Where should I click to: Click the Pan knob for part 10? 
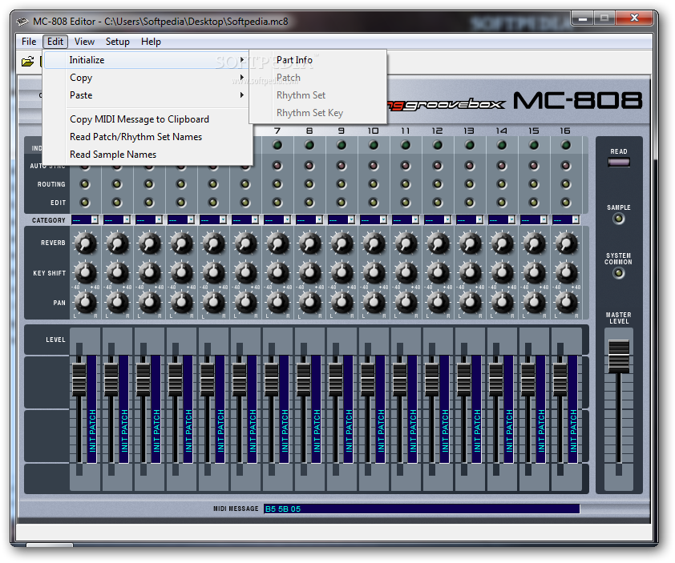click(x=374, y=303)
